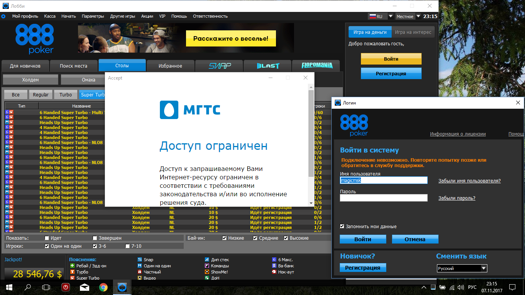Click the Snap legend icon
The height and width of the screenshot is (295, 525).
[140, 259]
